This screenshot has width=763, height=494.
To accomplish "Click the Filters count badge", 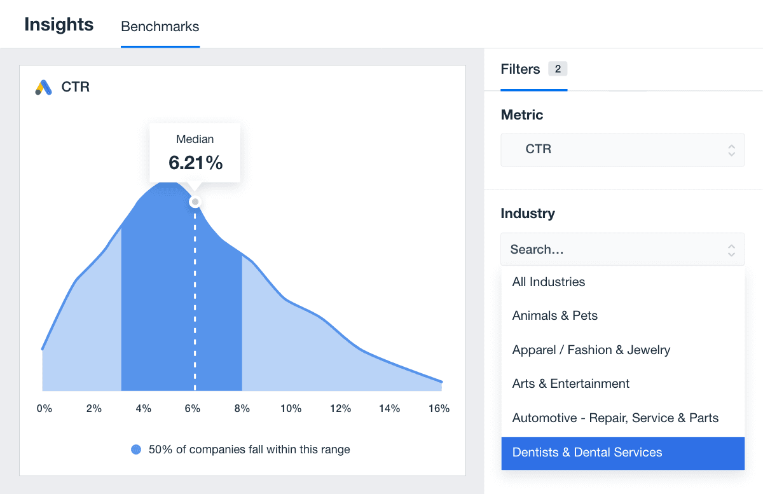I will coord(558,69).
